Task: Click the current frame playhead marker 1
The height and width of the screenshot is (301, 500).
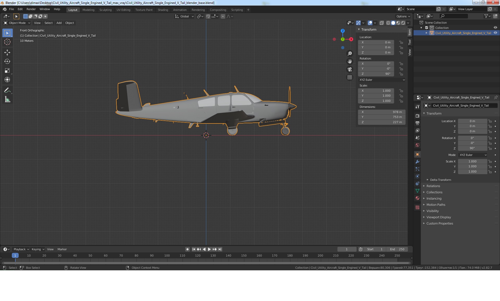Action: click(x=15, y=256)
